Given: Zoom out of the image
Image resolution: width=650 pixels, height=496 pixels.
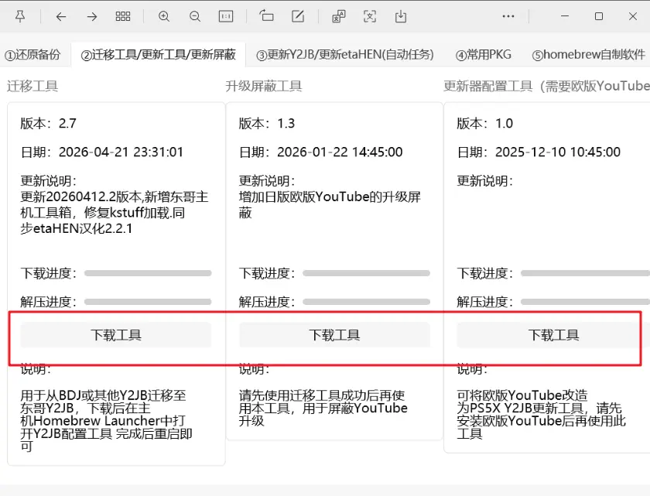Looking at the screenshot, I should (195, 16).
